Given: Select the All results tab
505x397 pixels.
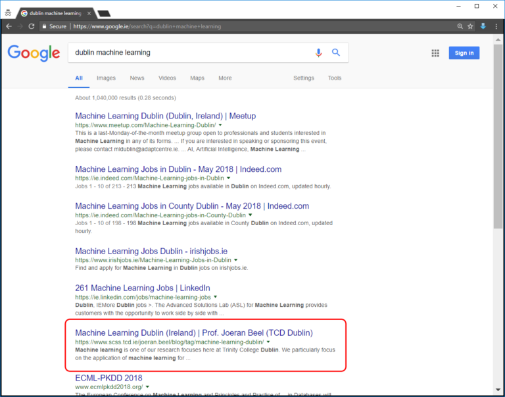Looking at the screenshot, I should click(x=79, y=78).
